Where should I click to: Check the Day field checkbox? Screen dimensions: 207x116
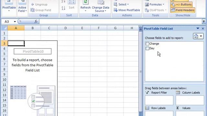click(x=147, y=48)
